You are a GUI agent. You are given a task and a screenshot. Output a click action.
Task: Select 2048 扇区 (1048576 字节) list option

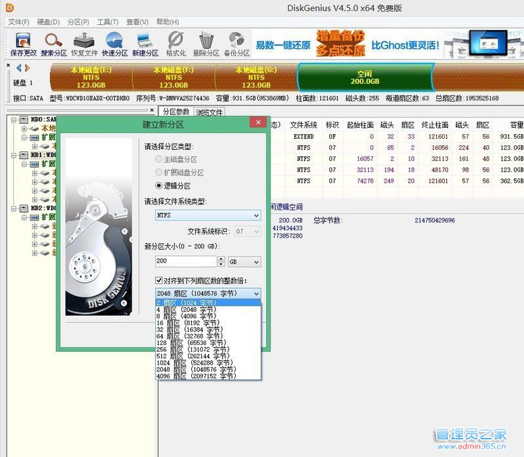(208, 369)
